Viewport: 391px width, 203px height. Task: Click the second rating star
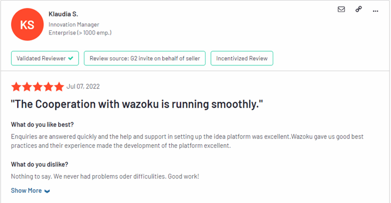(x=27, y=87)
